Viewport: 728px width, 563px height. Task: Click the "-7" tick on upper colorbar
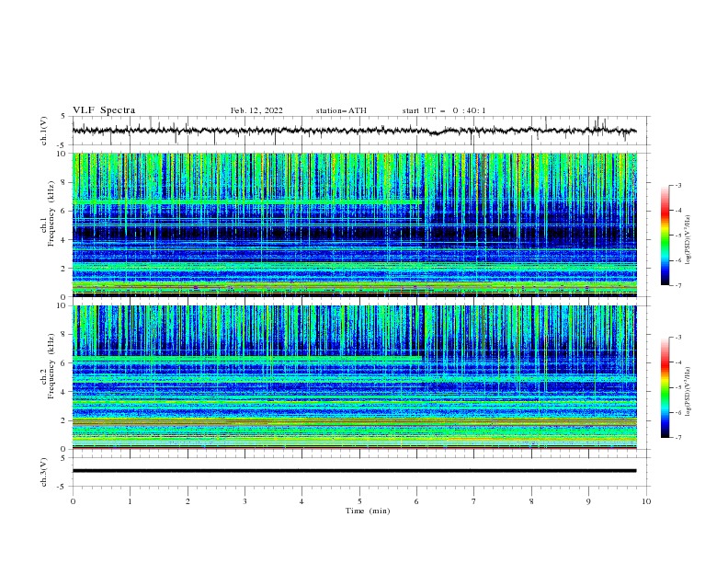pos(677,286)
